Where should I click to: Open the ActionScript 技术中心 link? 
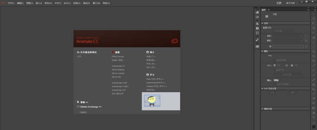click(x=156, y=83)
